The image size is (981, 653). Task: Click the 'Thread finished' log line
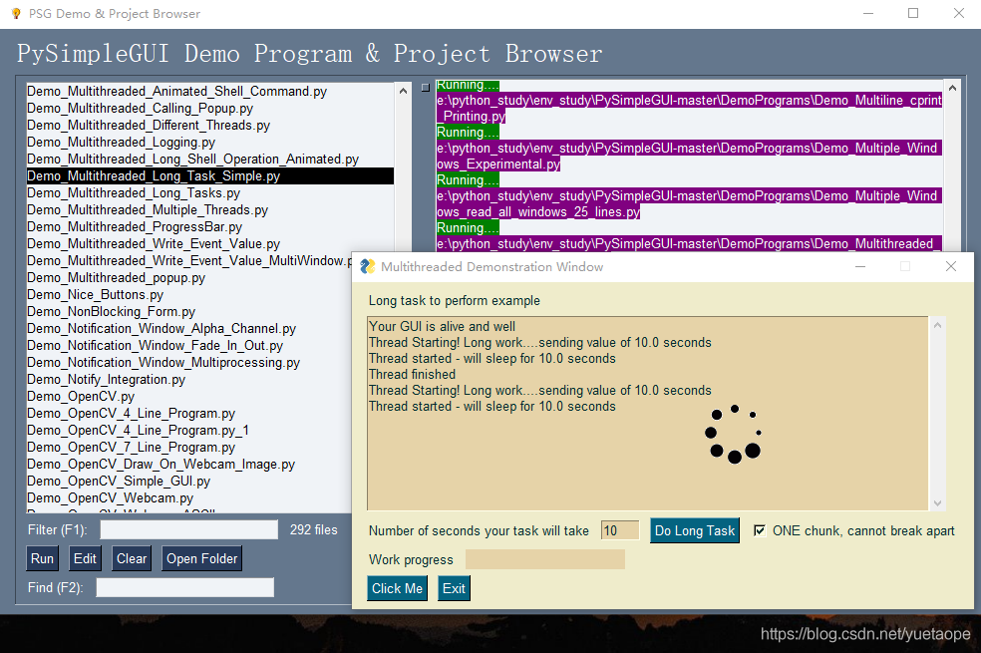tap(412, 374)
